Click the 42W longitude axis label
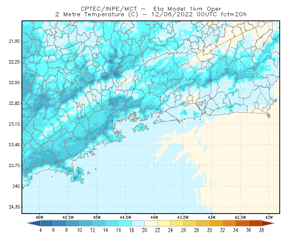302x234 pixels. (x=269, y=217)
